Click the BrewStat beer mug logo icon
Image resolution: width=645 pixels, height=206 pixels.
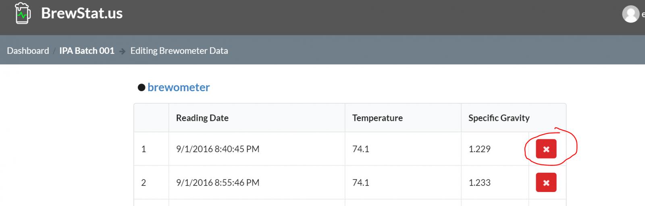coord(23,13)
